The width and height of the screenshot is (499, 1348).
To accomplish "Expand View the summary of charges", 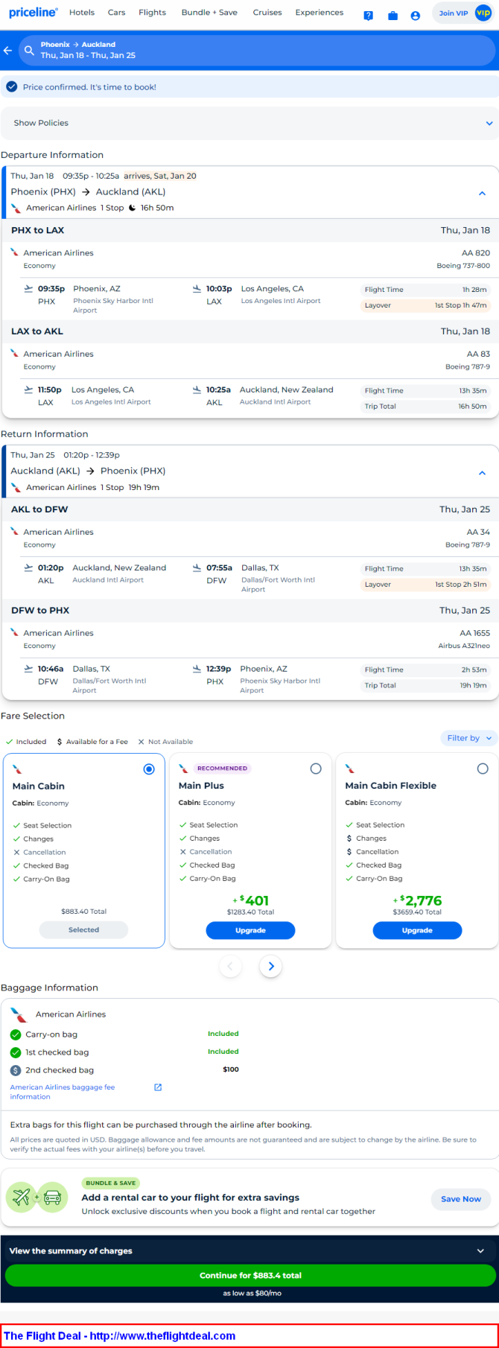I will (x=249, y=1250).
